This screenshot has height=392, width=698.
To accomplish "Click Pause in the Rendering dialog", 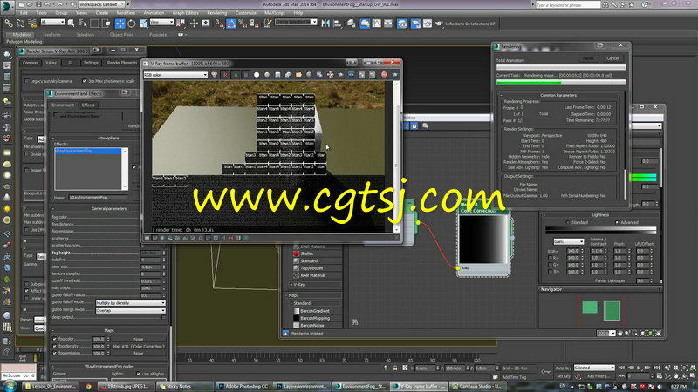I will tap(588, 58).
